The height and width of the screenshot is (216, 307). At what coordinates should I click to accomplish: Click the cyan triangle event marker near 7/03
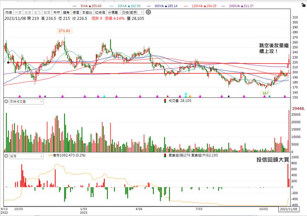[186, 95]
